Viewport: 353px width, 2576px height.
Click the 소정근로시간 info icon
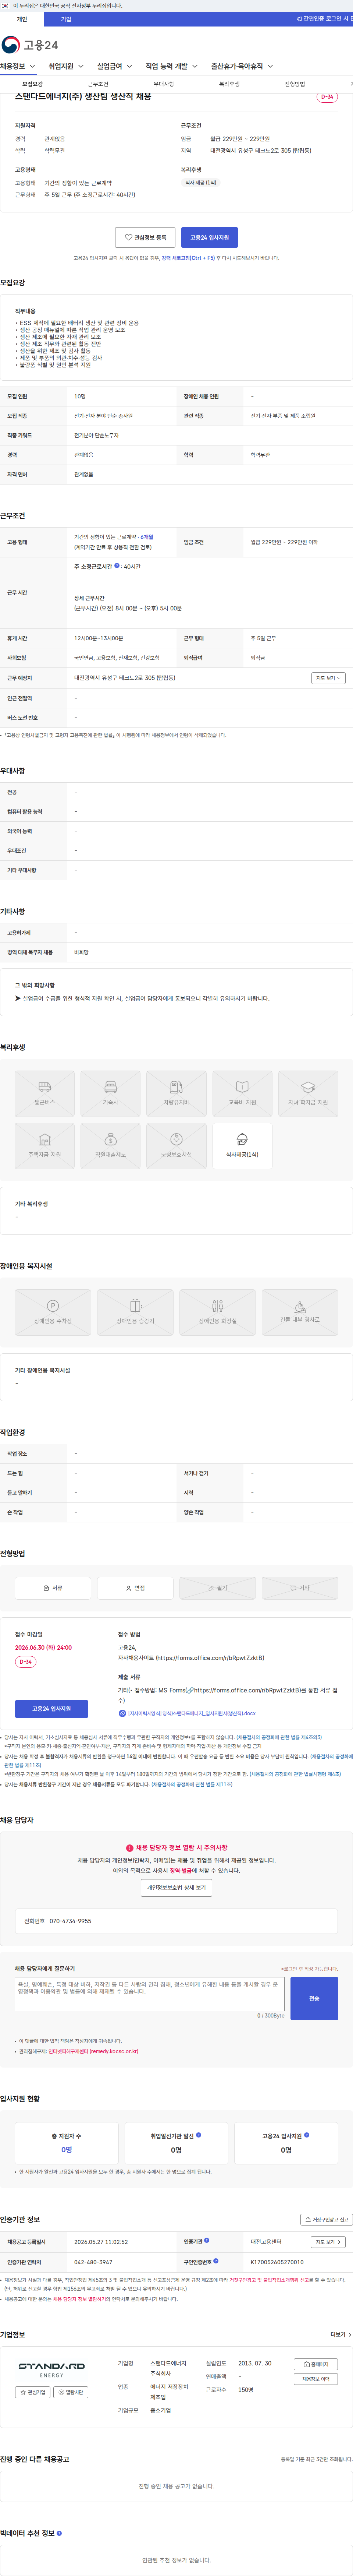click(117, 566)
